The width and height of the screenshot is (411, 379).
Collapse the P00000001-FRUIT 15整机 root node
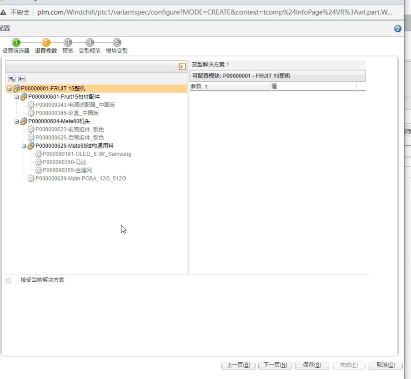[x=9, y=89]
